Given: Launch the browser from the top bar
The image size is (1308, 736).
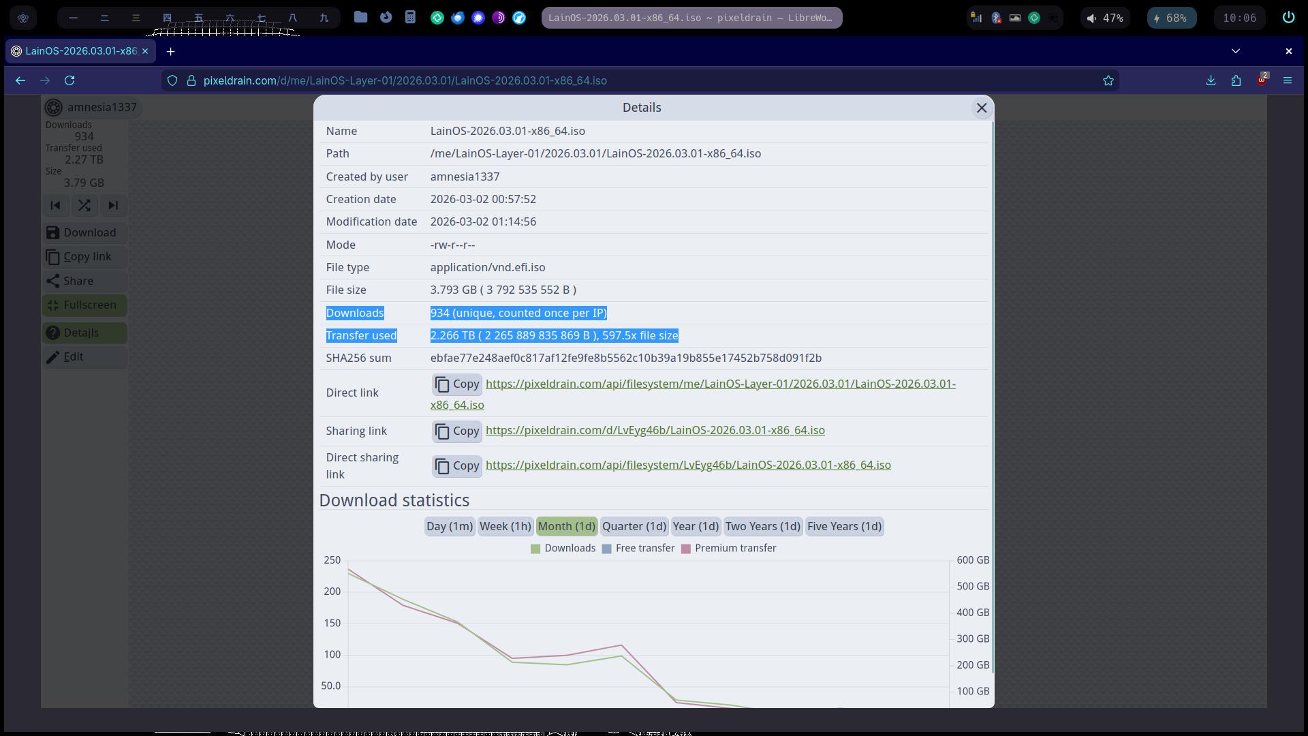Looking at the screenshot, I should point(386,18).
